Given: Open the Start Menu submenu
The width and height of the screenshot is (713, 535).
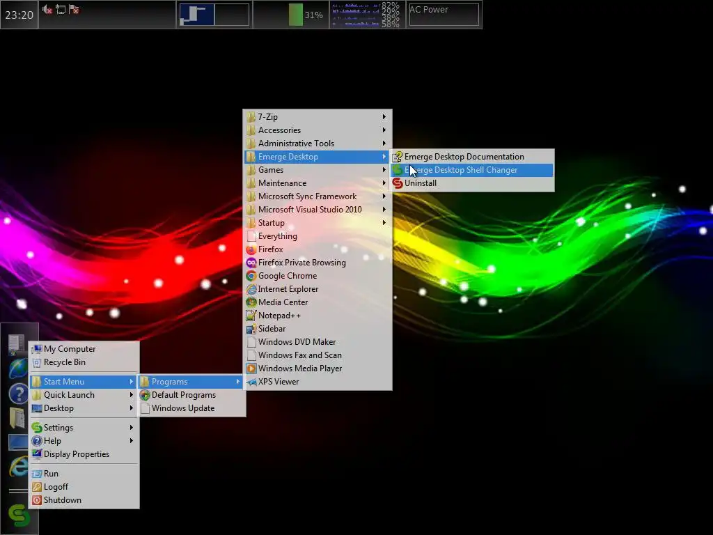Looking at the screenshot, I should click(x=84, y=382).
